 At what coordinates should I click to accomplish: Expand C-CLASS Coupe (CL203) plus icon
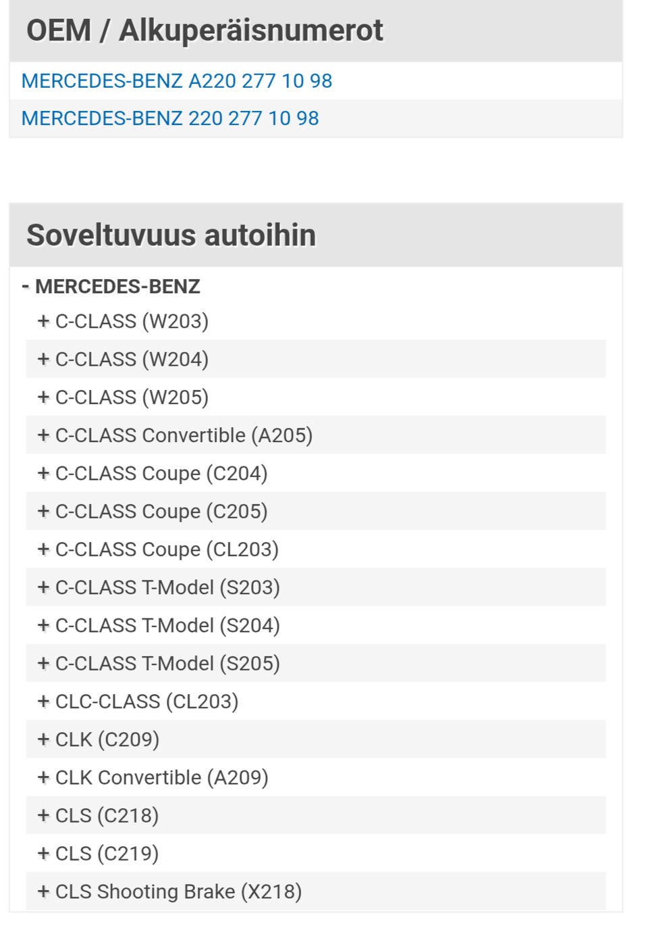click(x=44, y=549)
